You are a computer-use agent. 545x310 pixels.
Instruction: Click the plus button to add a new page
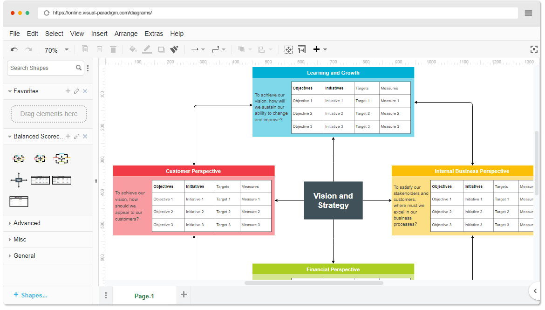pyautogui.click(x=184, y=295)
